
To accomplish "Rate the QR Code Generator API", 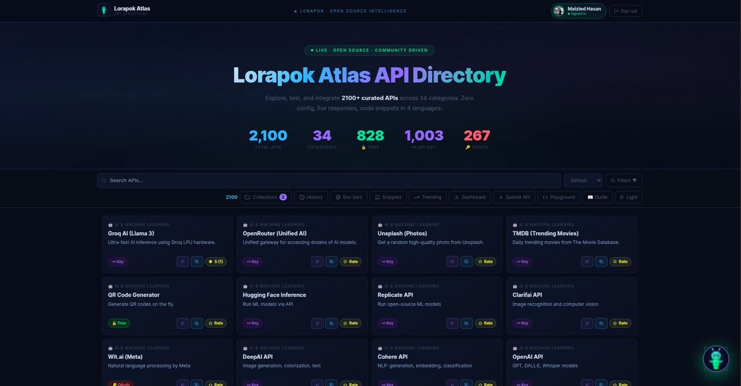I will point(216,323).
